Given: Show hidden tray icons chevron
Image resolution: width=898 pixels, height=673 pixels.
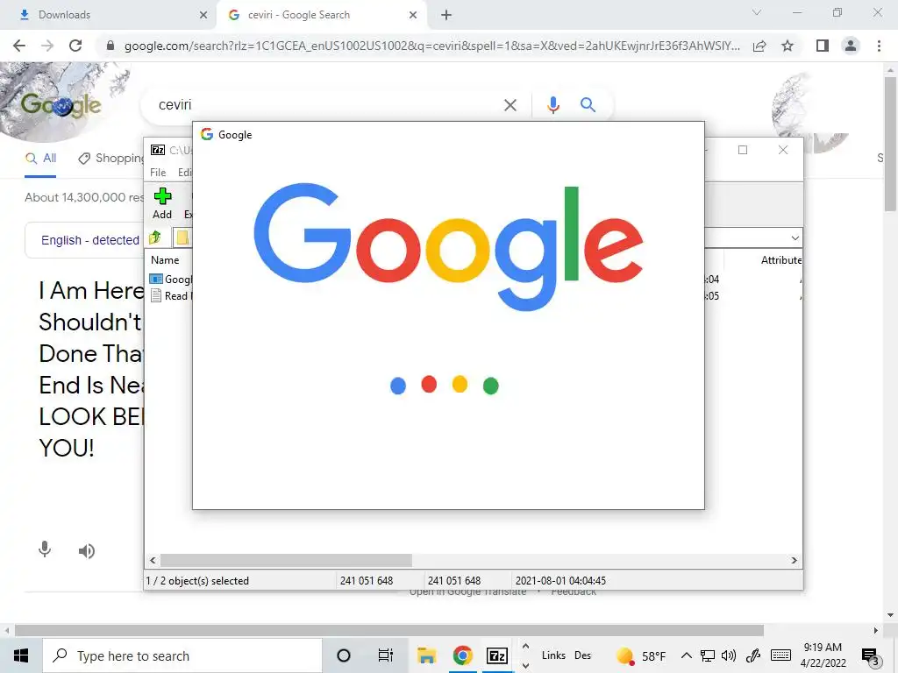Looking at the screenshot, I should (x=686, y=655).
